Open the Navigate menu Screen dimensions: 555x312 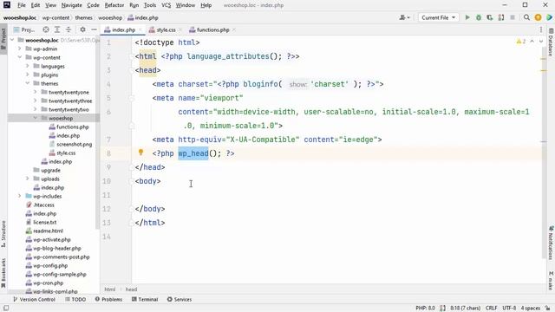click(x=71, y=5)
